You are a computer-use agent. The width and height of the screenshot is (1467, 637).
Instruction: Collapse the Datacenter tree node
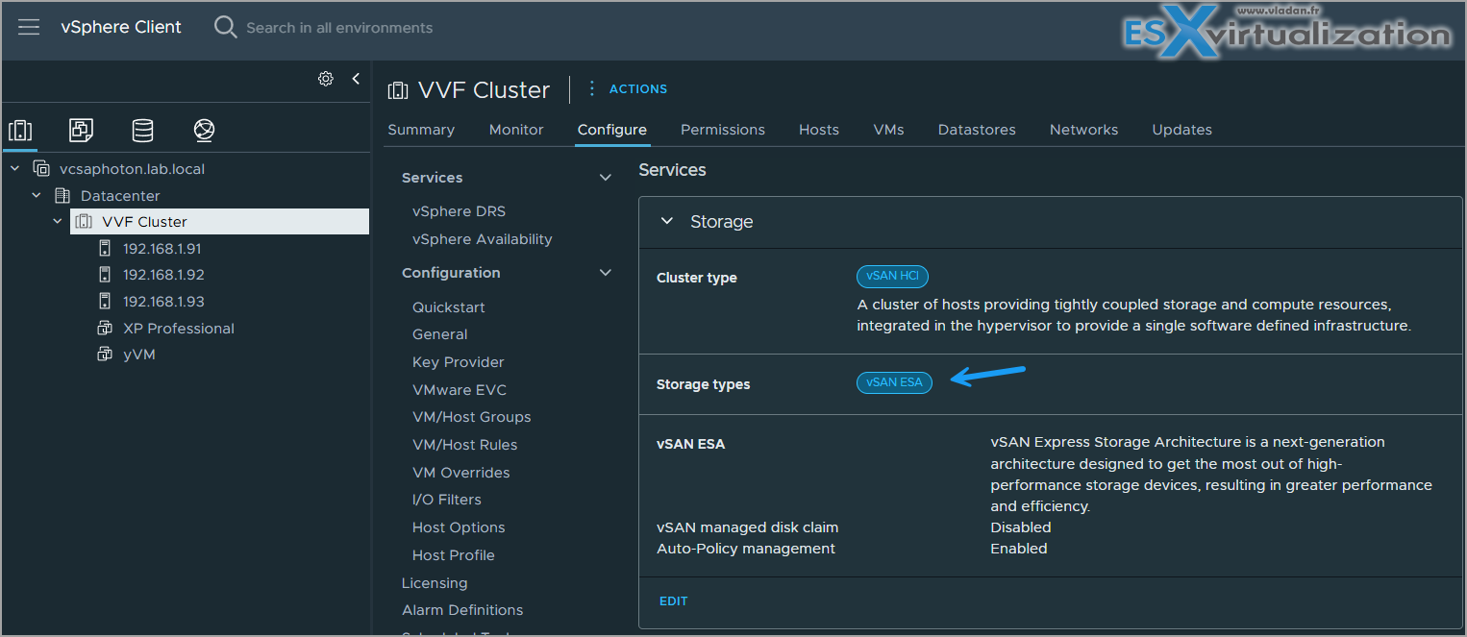(37, 196)
